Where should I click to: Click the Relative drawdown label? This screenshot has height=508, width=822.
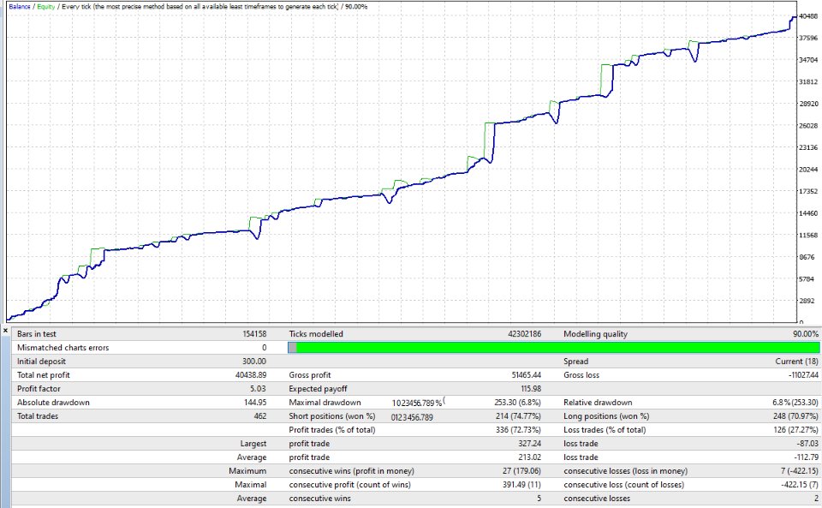click(599, 402)
